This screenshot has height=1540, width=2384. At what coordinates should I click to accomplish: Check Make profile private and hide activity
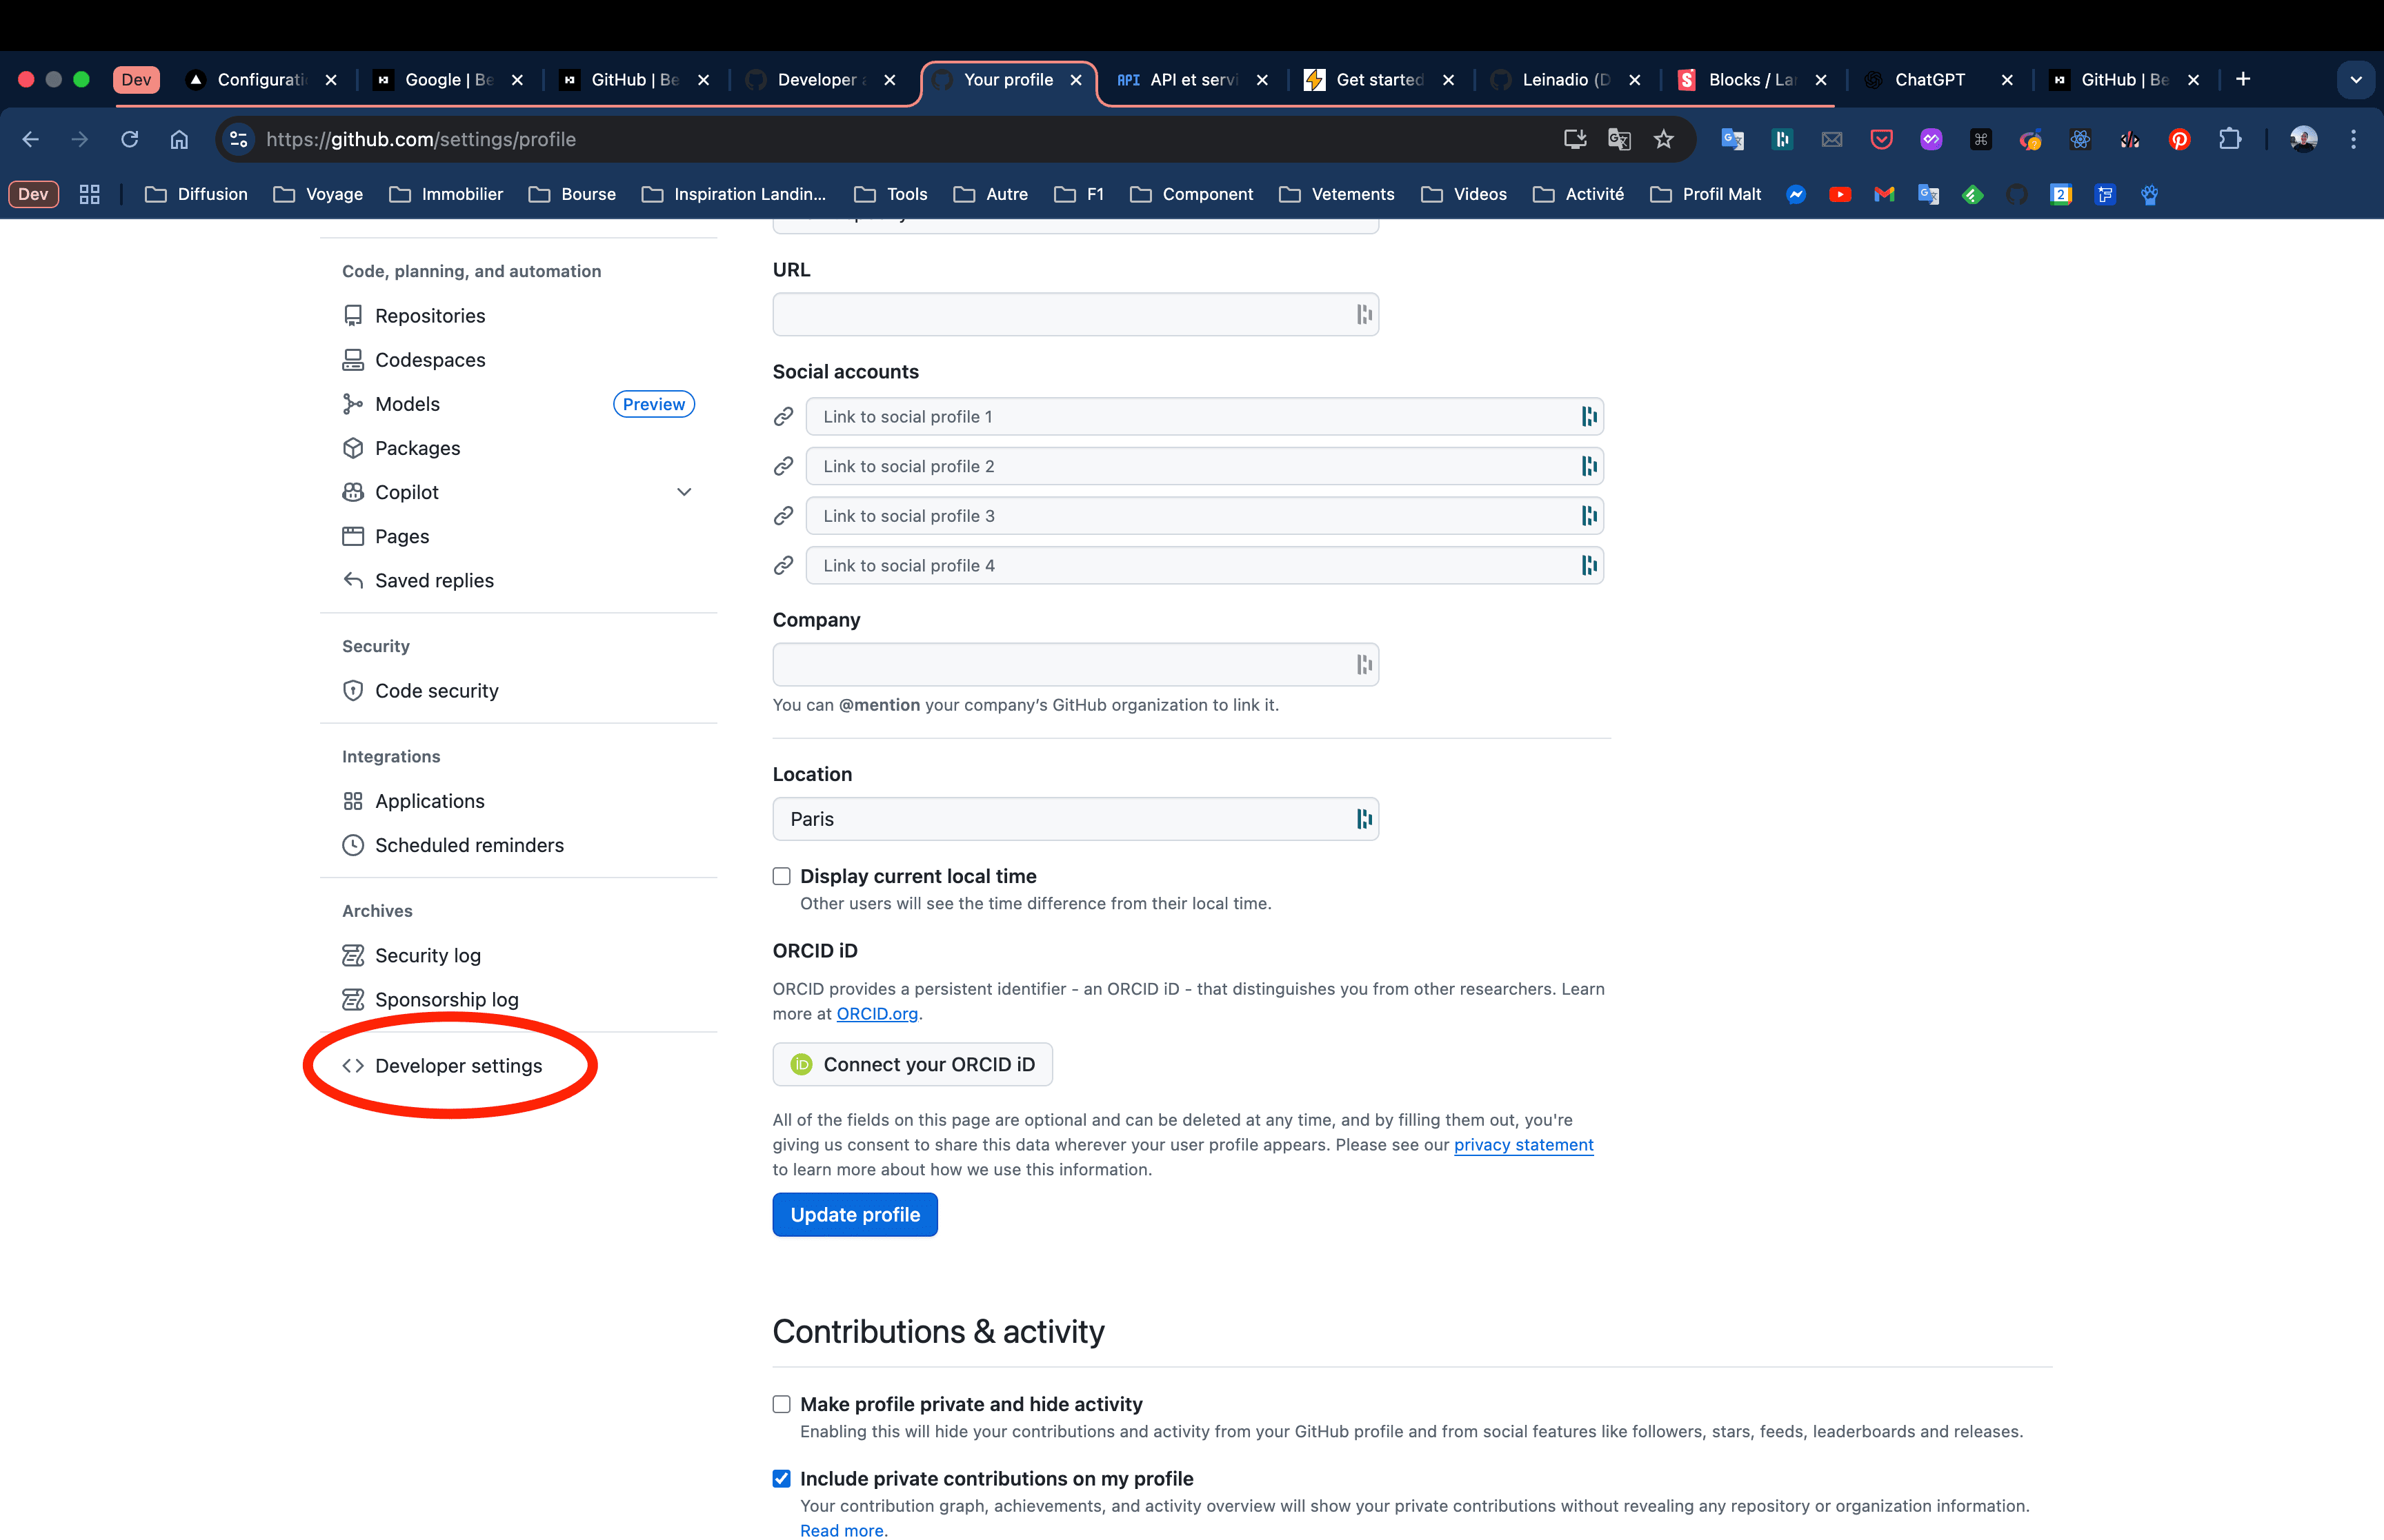tap(782, 1404)
